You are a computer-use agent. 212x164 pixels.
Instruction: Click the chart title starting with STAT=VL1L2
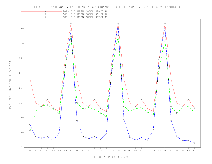pos(105,7)
